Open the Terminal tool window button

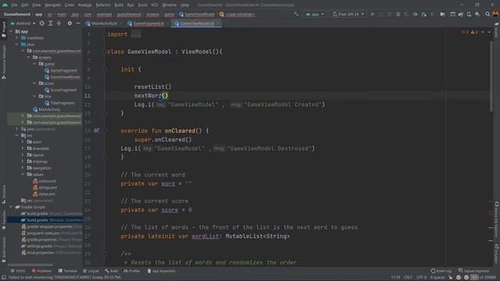pos(68,271)
